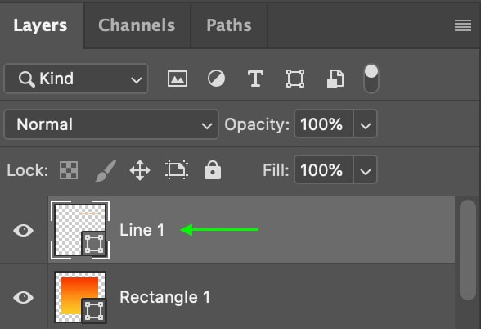Viewport: 481px width, 329px height.
Task: Filter for adjustment layers icon
Action: tap(216, 79)
